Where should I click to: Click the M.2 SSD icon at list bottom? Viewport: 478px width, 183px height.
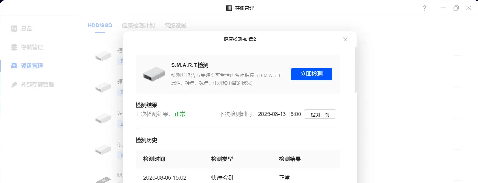pyautogui.click(x=103, y=180)
